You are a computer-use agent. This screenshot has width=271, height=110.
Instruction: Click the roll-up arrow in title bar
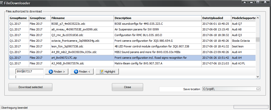[x=244, y=2]
